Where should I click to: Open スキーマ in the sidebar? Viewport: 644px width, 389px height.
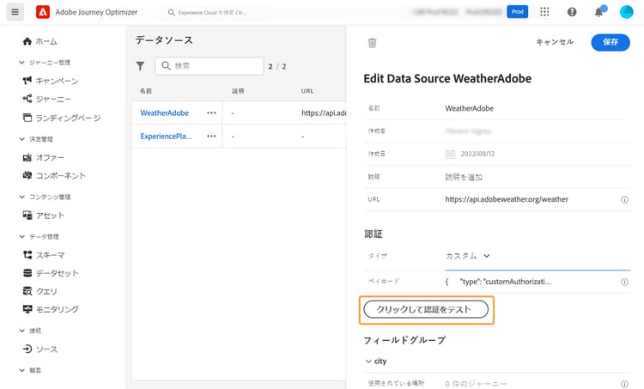coord(44,255)
